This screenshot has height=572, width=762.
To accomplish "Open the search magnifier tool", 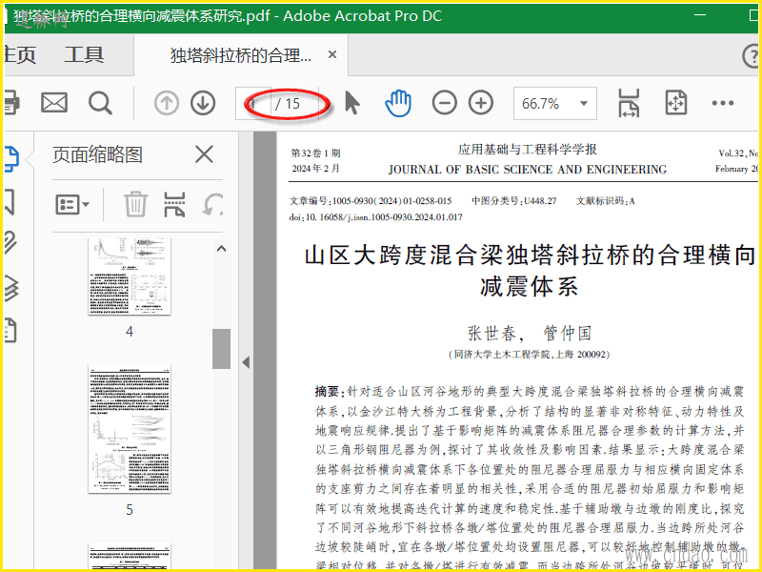I will pos(100,103).
